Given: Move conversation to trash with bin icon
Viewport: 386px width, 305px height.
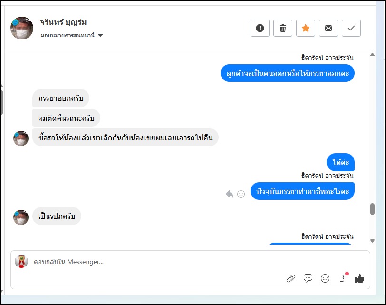Looking at the screenshot, I should tap(283, 28).
